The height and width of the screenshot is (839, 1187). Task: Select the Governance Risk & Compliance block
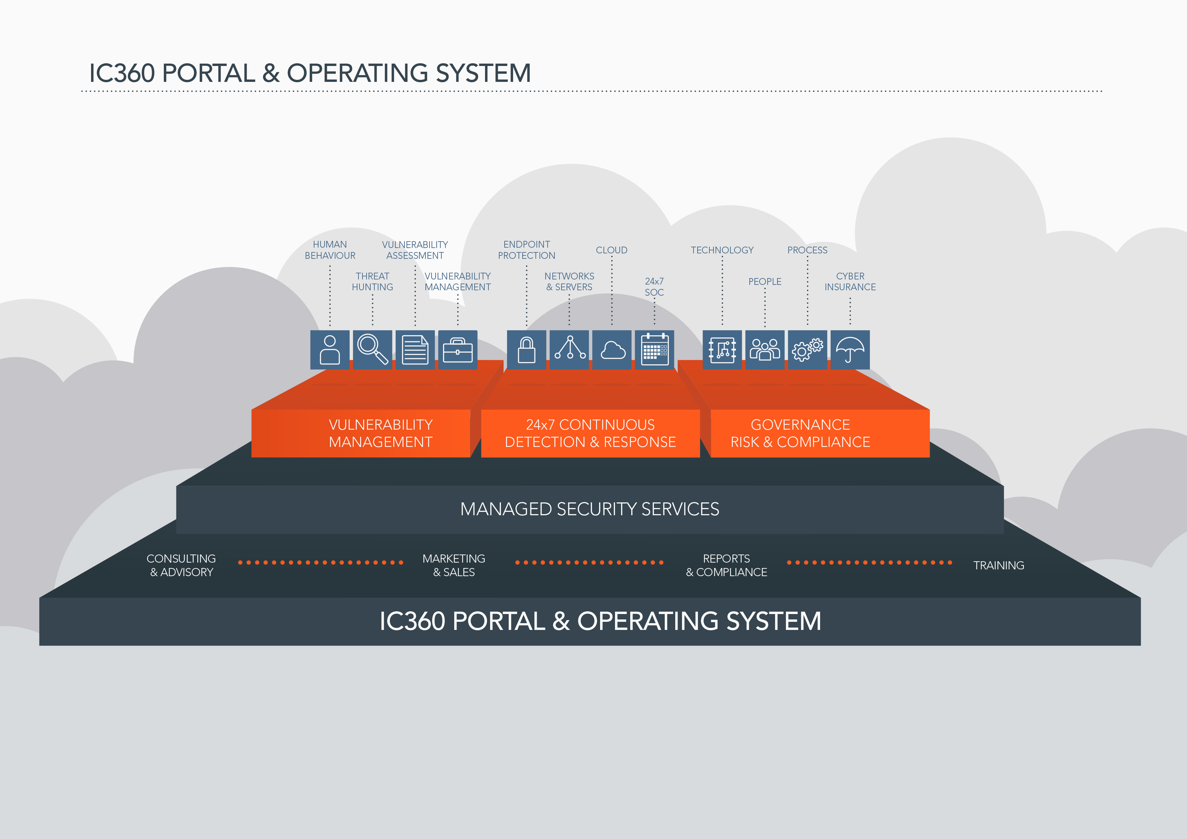point(820,433)
